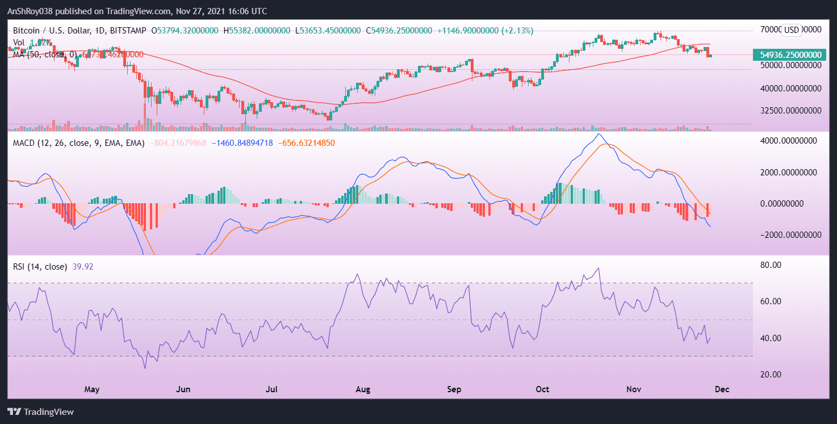Click the TradingView logo icon
Image resolution: width=837 pixels, height=424 pixels.
(x=14, y=412)
